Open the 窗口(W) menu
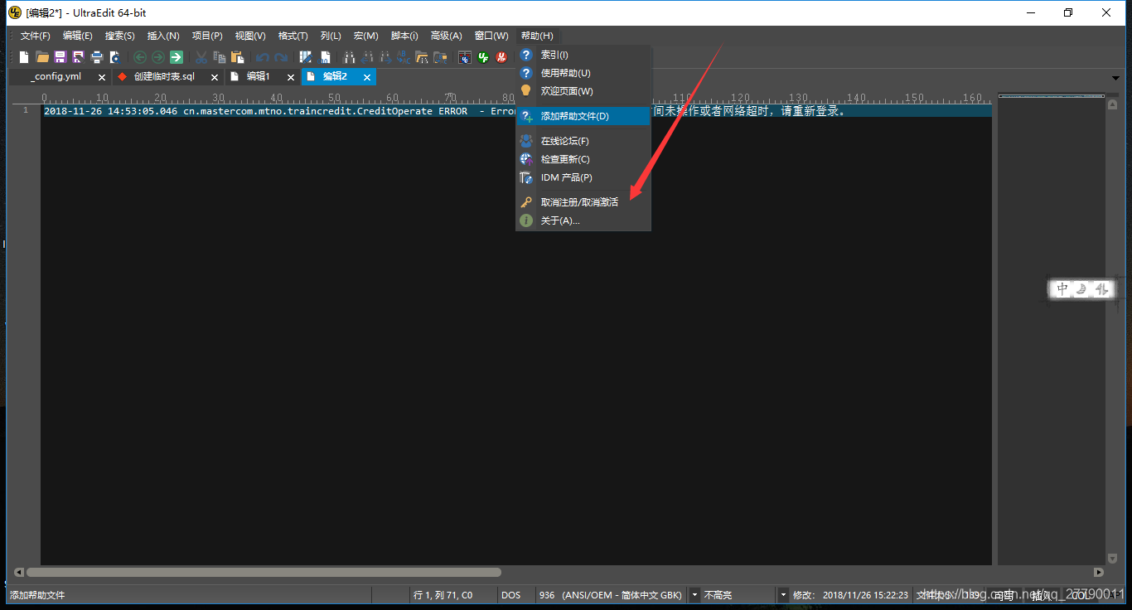The image size is (1132, 610). click(491, 36)
